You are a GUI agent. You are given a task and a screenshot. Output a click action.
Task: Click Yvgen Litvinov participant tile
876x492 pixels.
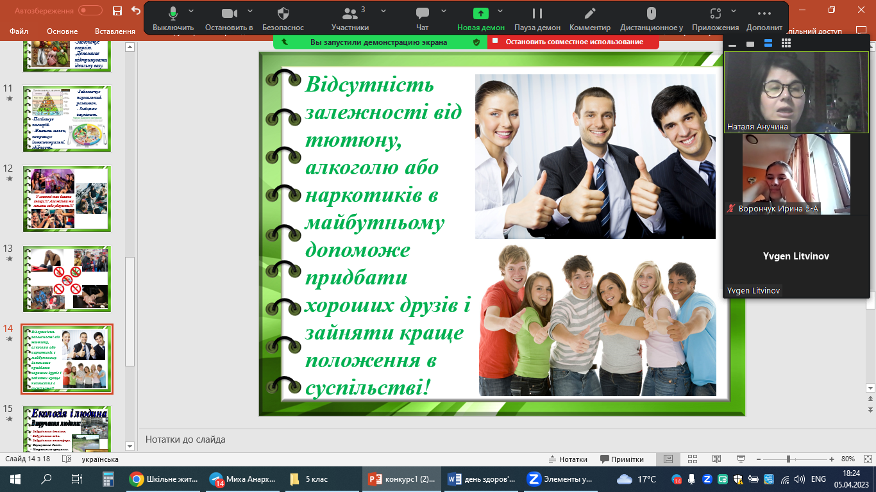point(796,256)
